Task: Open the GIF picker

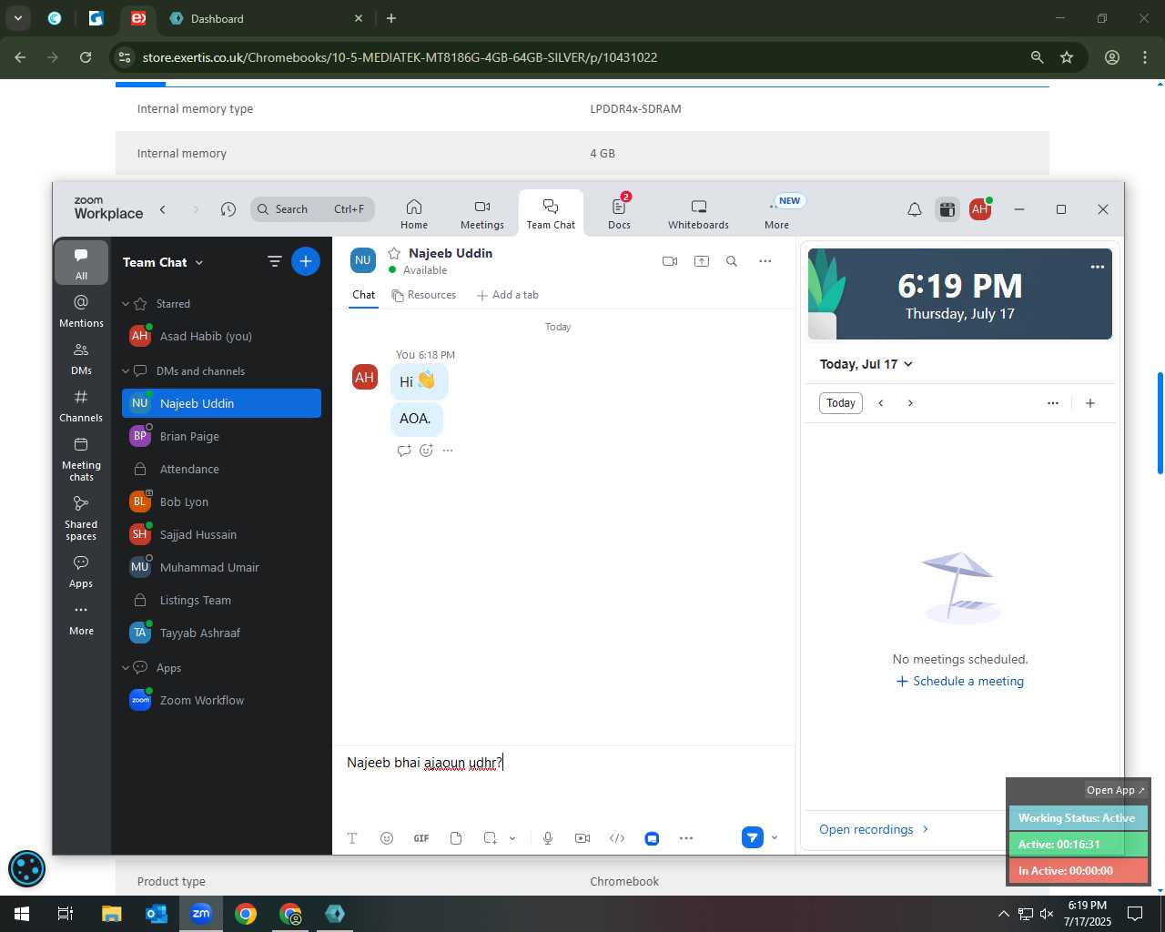Action: [x=421, y=838]
